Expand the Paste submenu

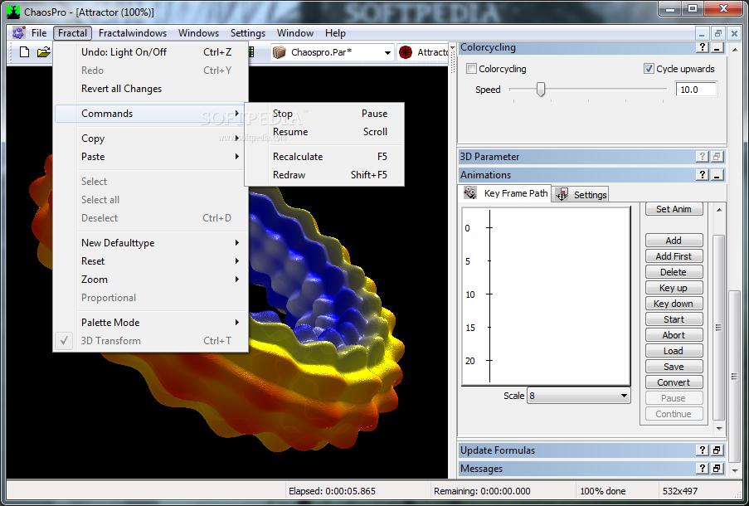(150, 157)
